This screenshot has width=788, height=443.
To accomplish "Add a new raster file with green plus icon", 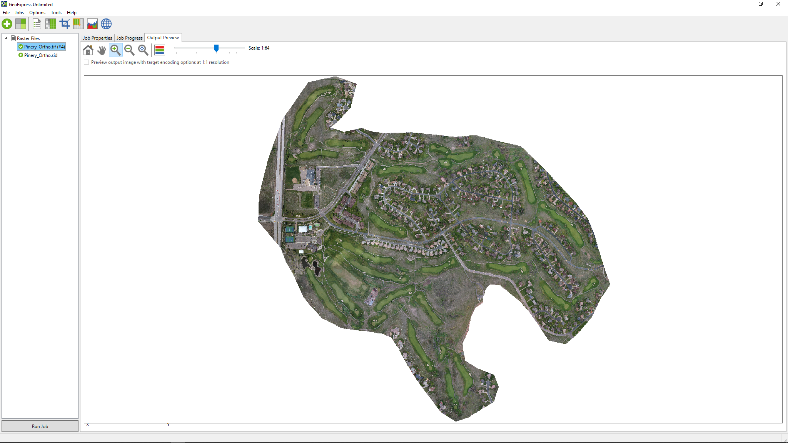I will point(7,24).
